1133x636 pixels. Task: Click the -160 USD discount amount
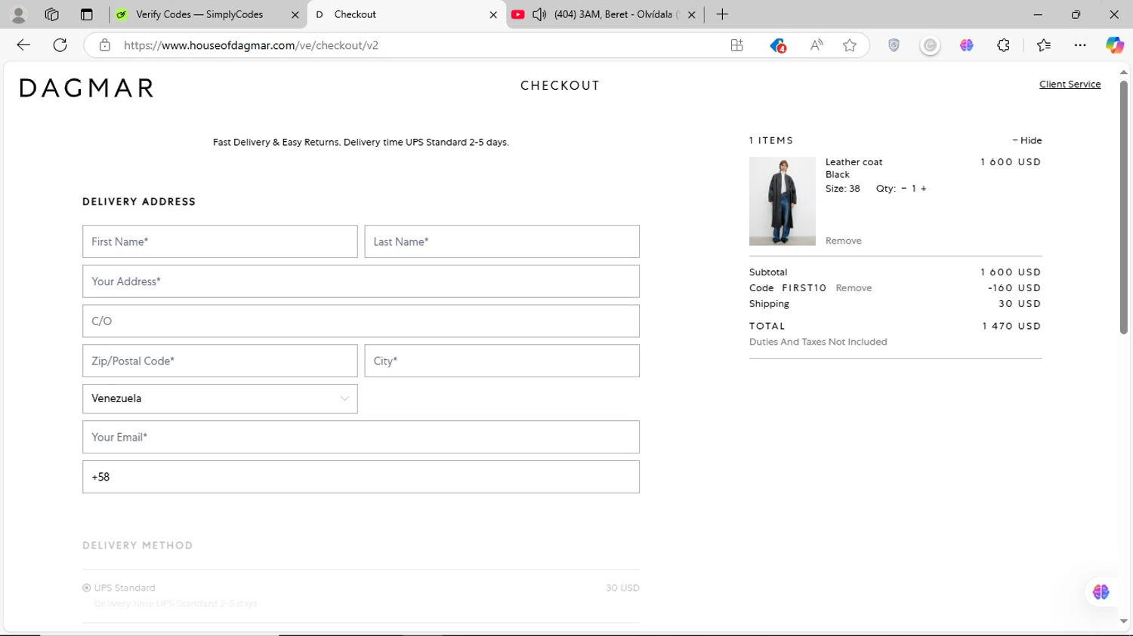pyautogui.click(x=1014, y=288)
